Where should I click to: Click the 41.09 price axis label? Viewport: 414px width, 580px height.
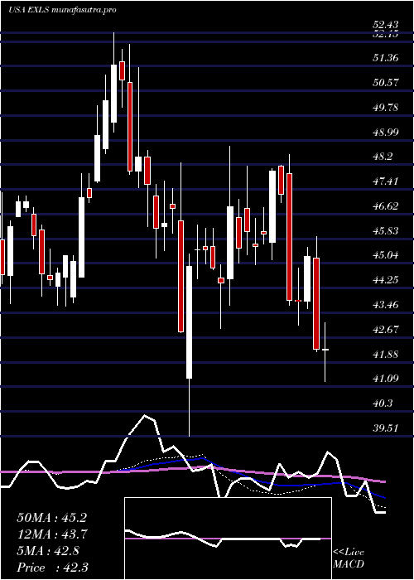[x=386, y=379]
